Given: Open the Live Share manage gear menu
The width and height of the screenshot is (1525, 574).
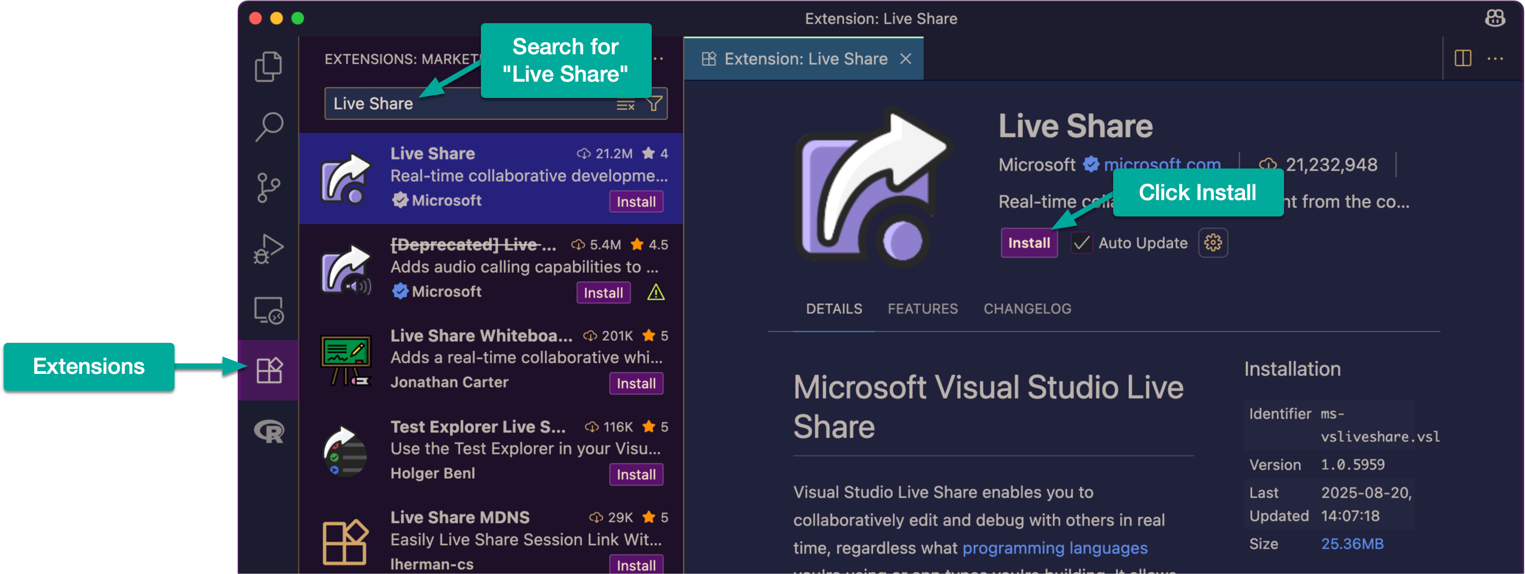Looking at the screenshot, I should click(1212, 243).
